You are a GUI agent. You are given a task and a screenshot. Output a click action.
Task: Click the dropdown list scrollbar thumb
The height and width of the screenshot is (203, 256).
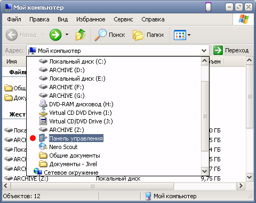(205, 116)
